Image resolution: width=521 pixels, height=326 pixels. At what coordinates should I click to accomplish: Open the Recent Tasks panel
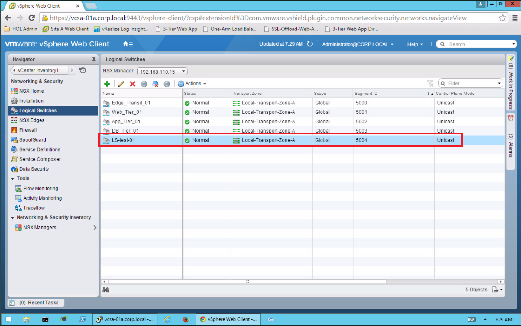point(36,303)
